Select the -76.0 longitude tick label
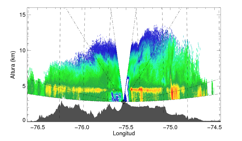Screen dimensions: 242x141 pyautogui.click(x=82, y=127)
